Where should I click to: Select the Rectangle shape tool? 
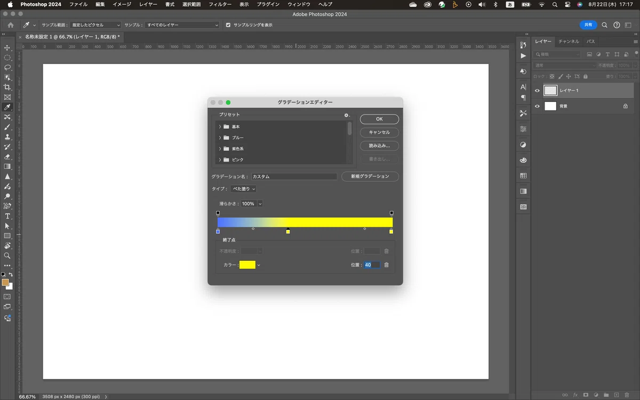coord(7,236)
